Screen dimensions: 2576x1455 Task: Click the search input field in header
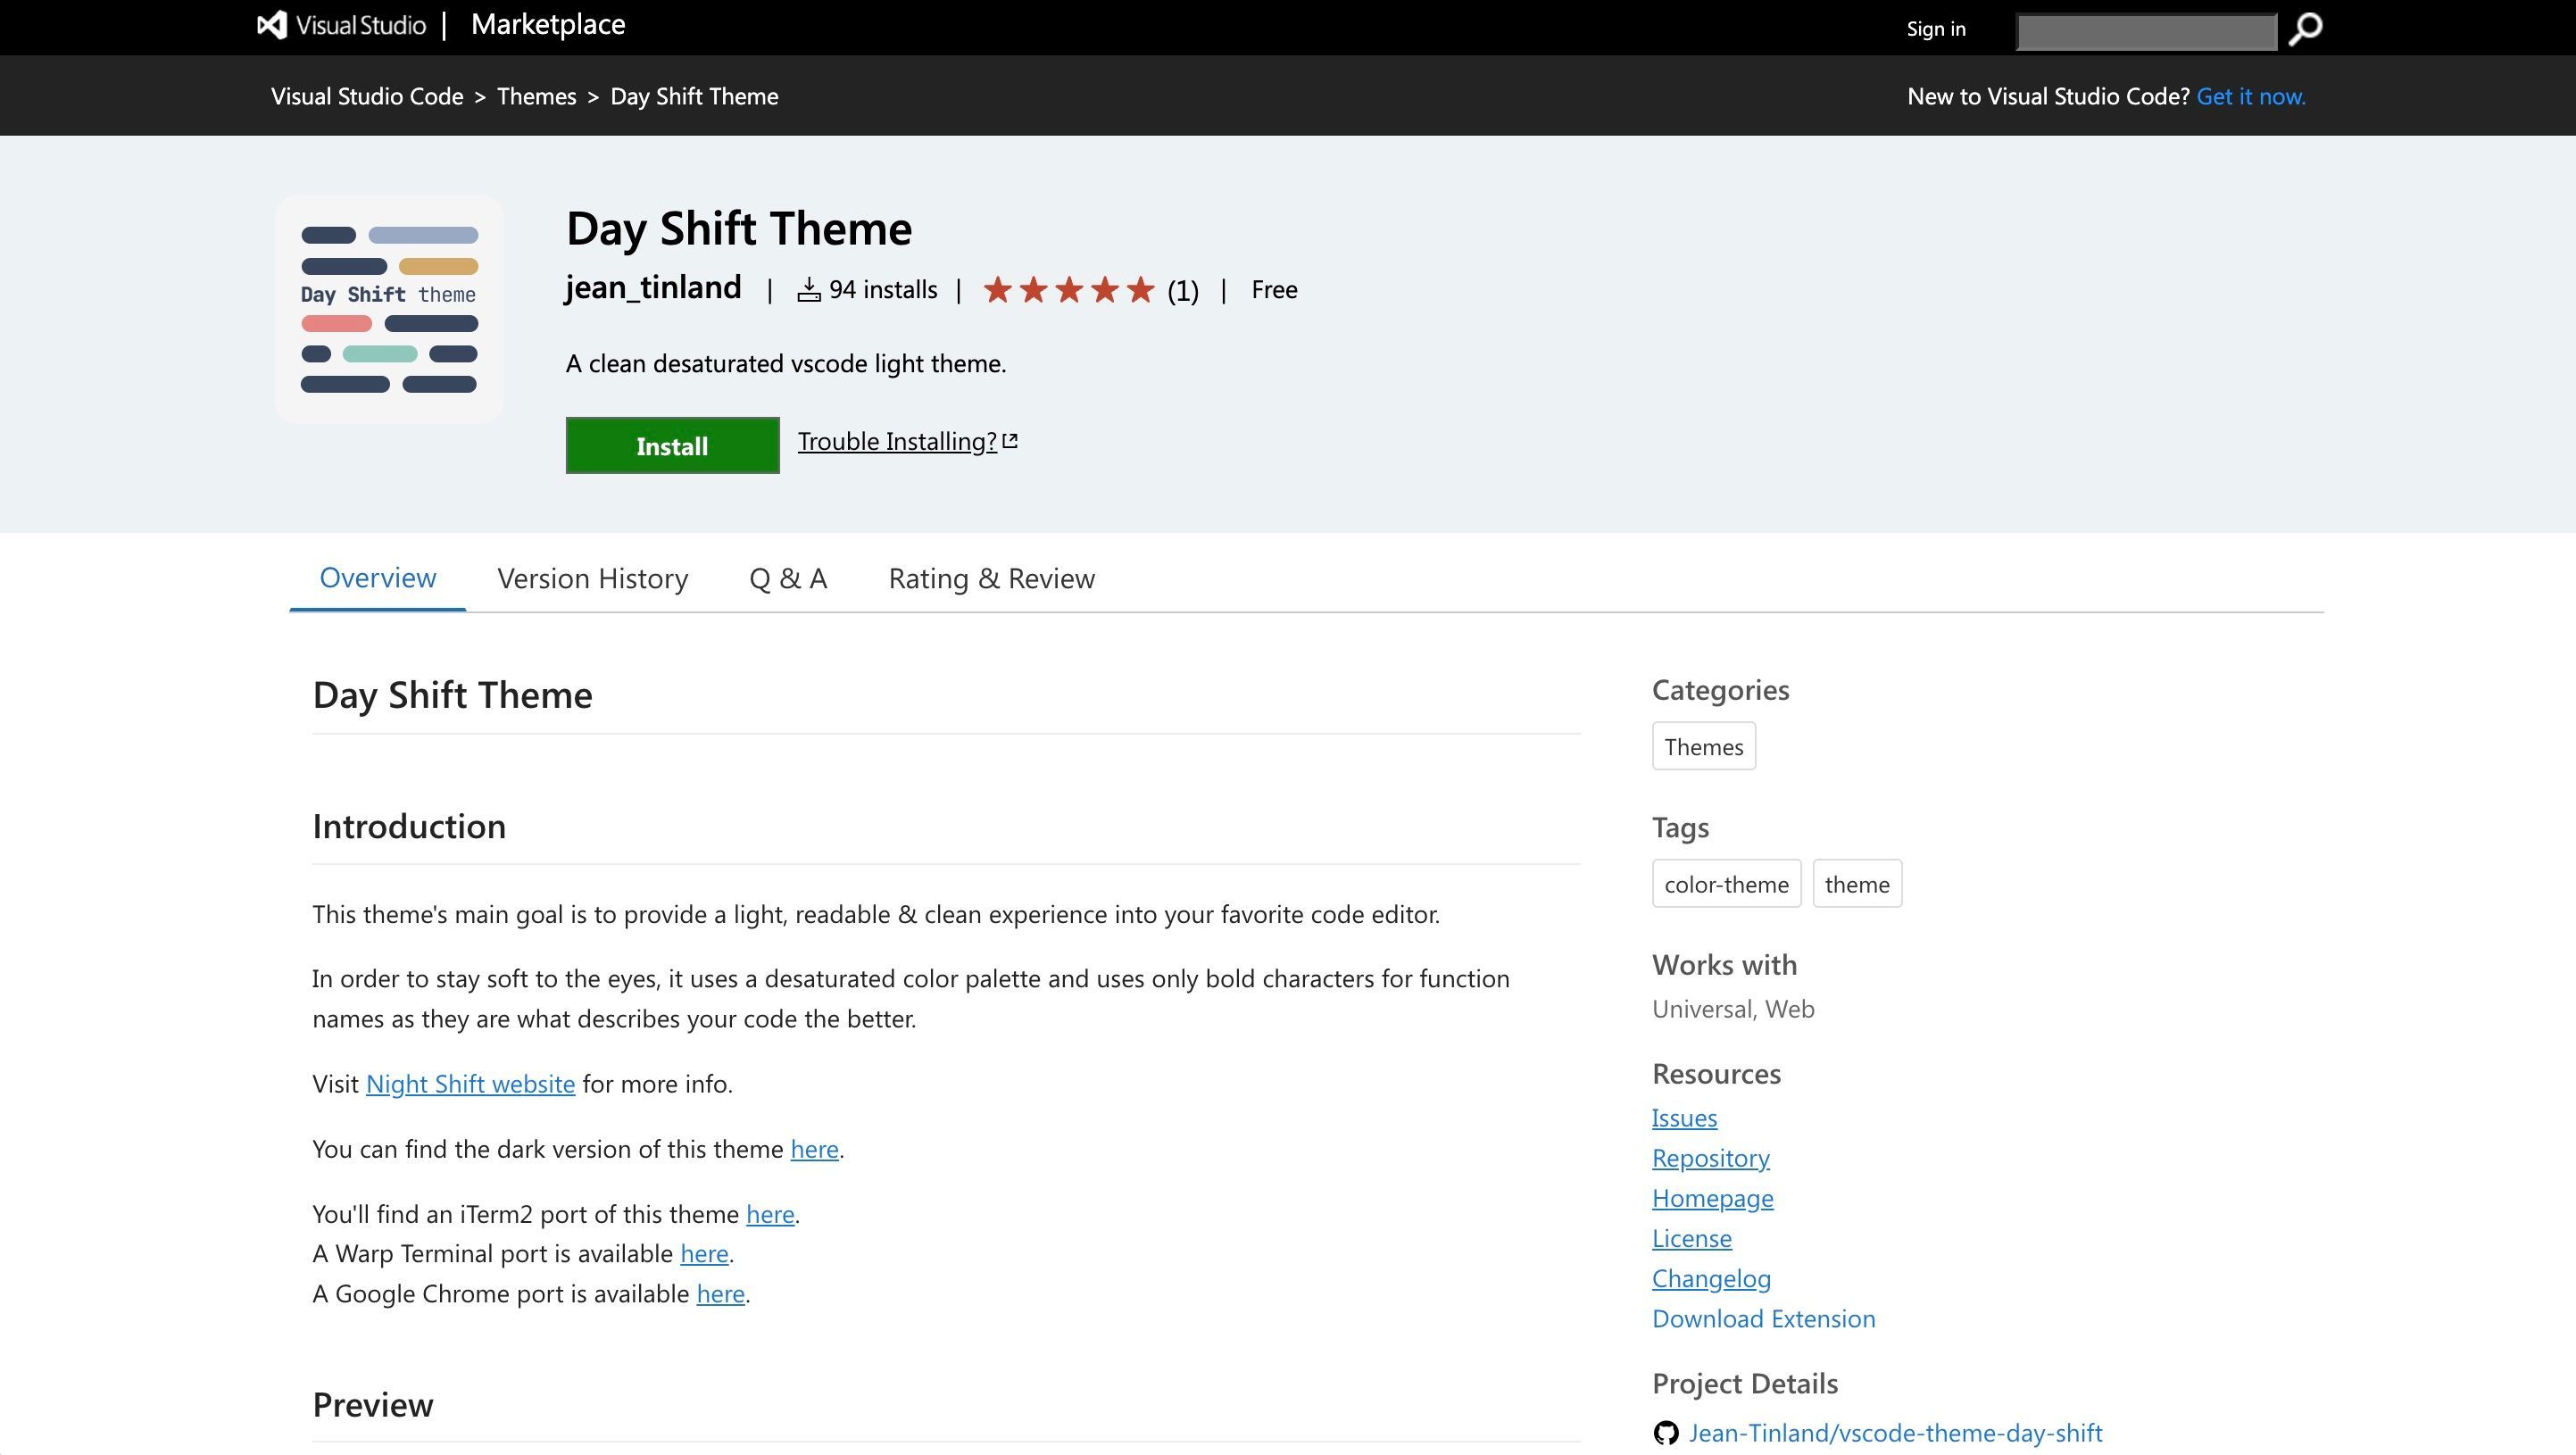2146,31
